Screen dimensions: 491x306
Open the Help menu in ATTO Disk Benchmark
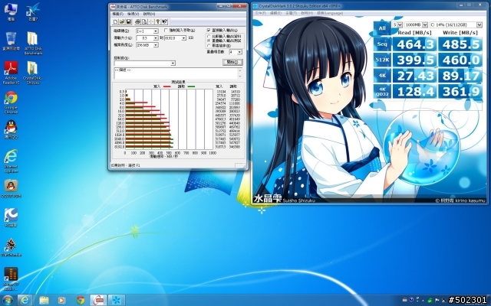click(x=149, y=14)
